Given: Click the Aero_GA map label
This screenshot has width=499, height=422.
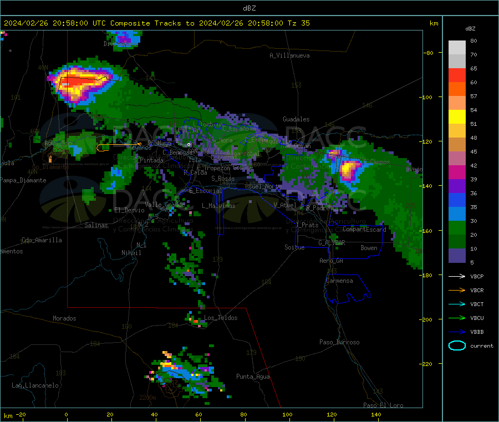Looking at the screenshot, I should coord(332,261).
